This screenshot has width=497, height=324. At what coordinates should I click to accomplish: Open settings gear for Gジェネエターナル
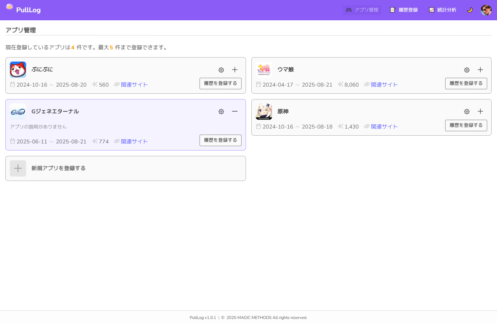click(x=221, y=111)
